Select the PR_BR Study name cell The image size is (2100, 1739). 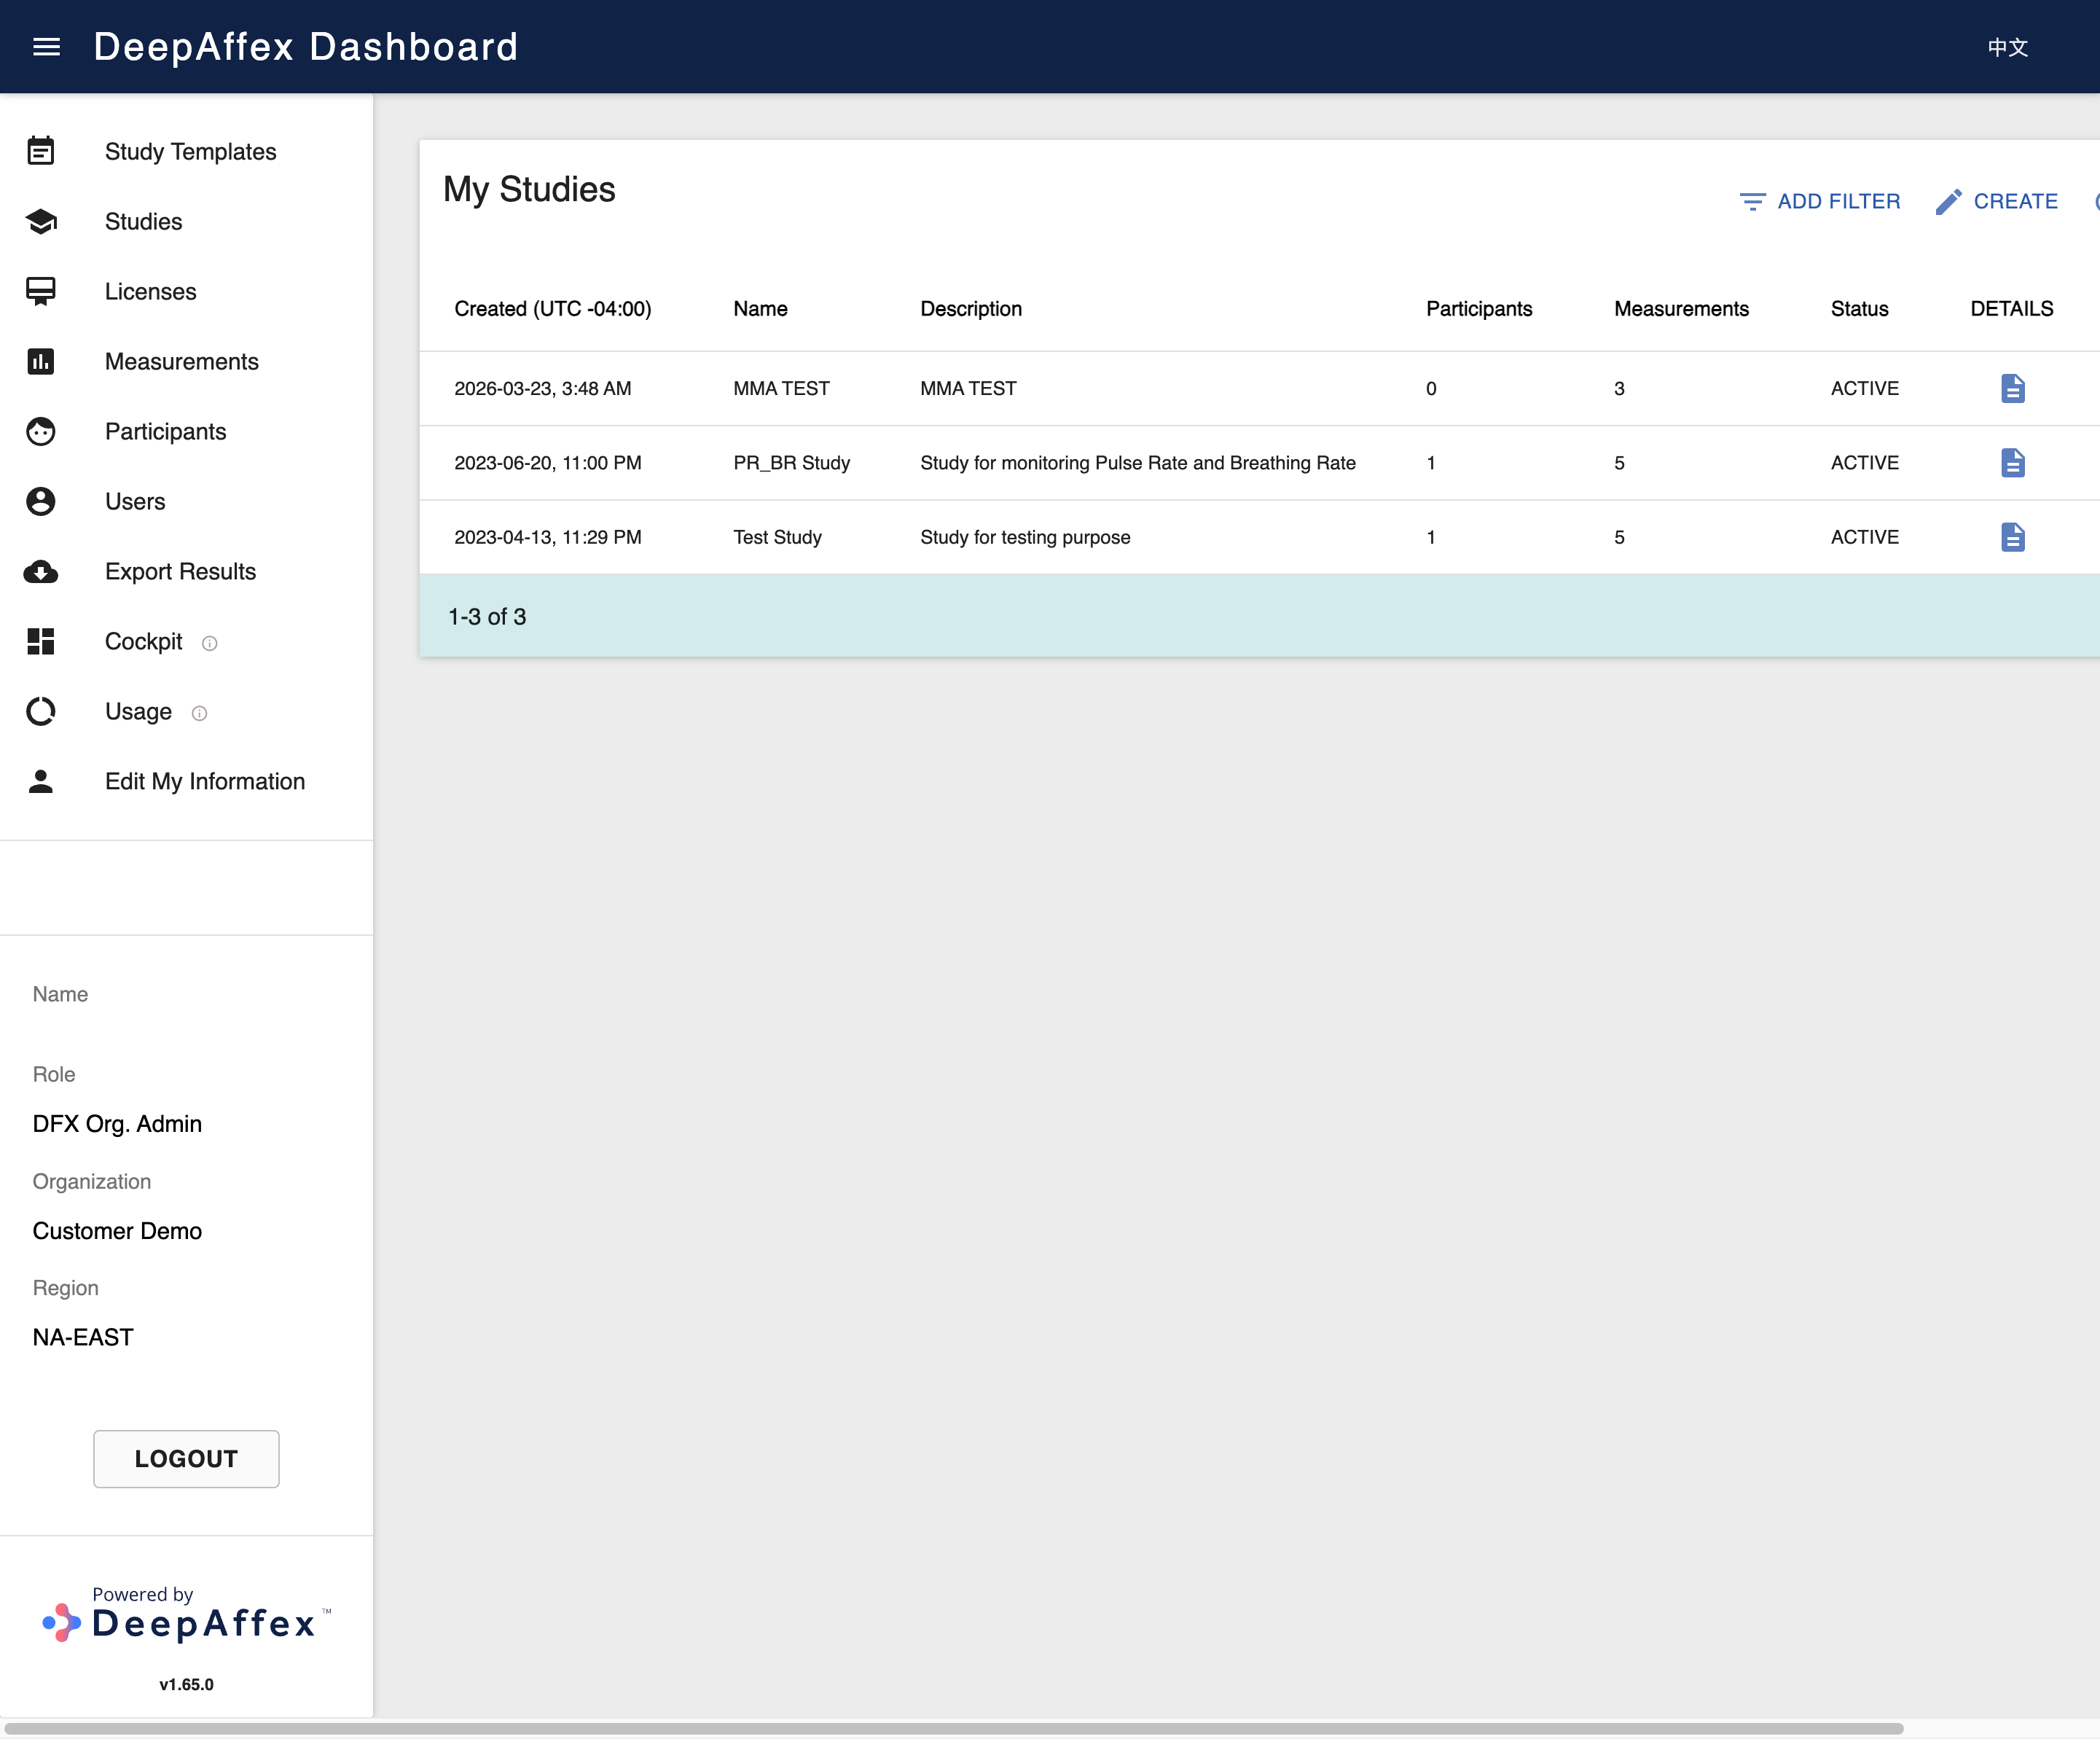coord(791,463)
